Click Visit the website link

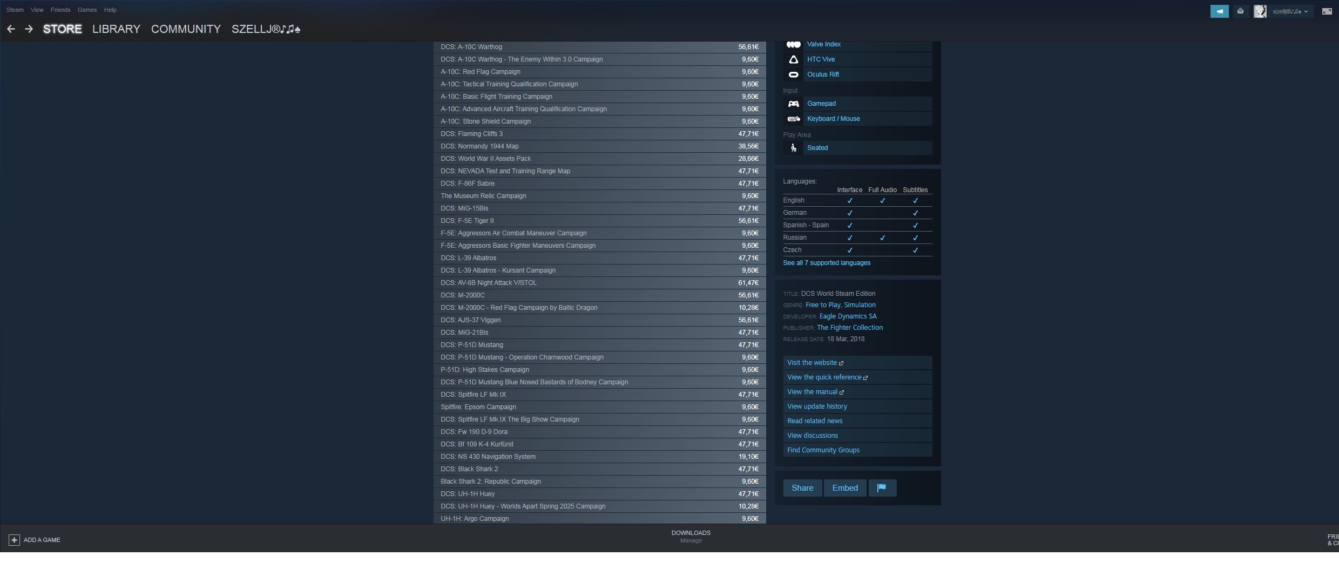(857, 363)
